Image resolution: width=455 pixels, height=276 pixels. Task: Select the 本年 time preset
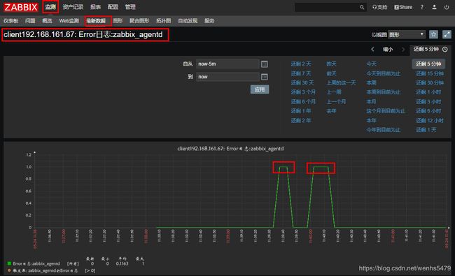[372, 120]
